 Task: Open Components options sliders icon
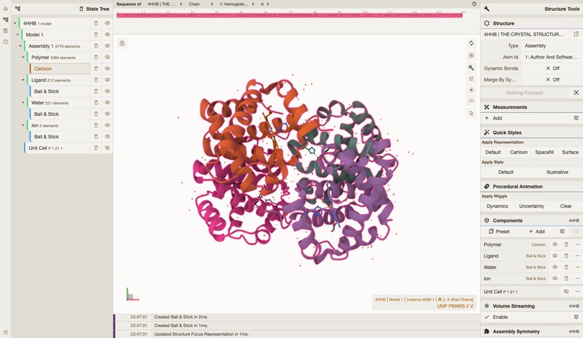click(x=562, y=232)
